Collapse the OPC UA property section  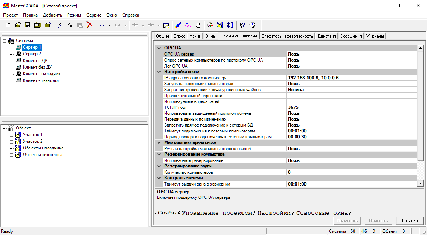[159, 48]
